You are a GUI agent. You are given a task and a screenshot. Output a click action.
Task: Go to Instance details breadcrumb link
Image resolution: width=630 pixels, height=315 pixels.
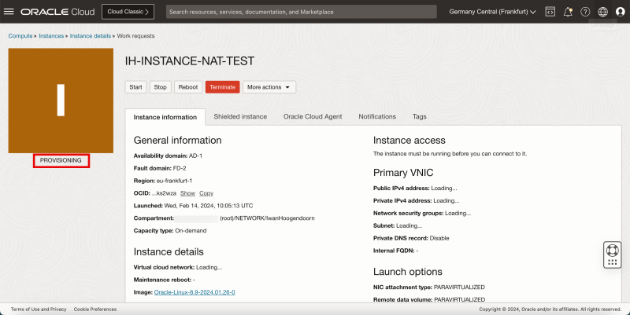pyautogui.click(x=90, y=35)
